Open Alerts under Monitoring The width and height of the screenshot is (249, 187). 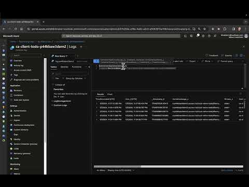(16, 169)
